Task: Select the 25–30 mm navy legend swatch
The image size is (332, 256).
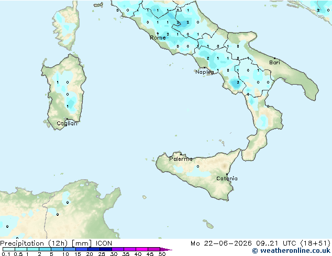Action: pos(105,249)
